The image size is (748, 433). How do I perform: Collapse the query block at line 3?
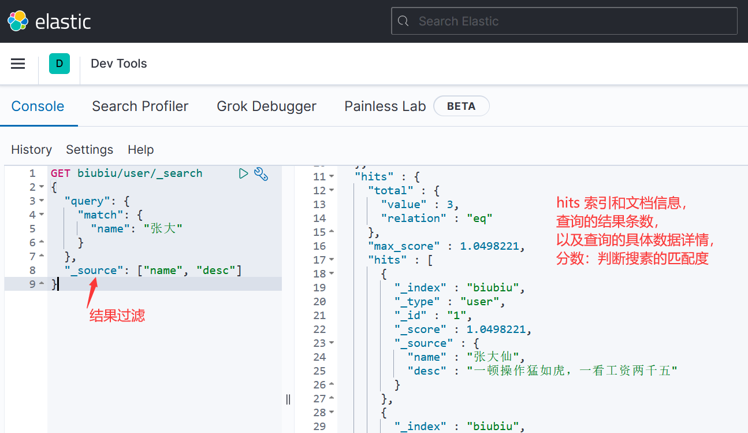coord(41,201)
